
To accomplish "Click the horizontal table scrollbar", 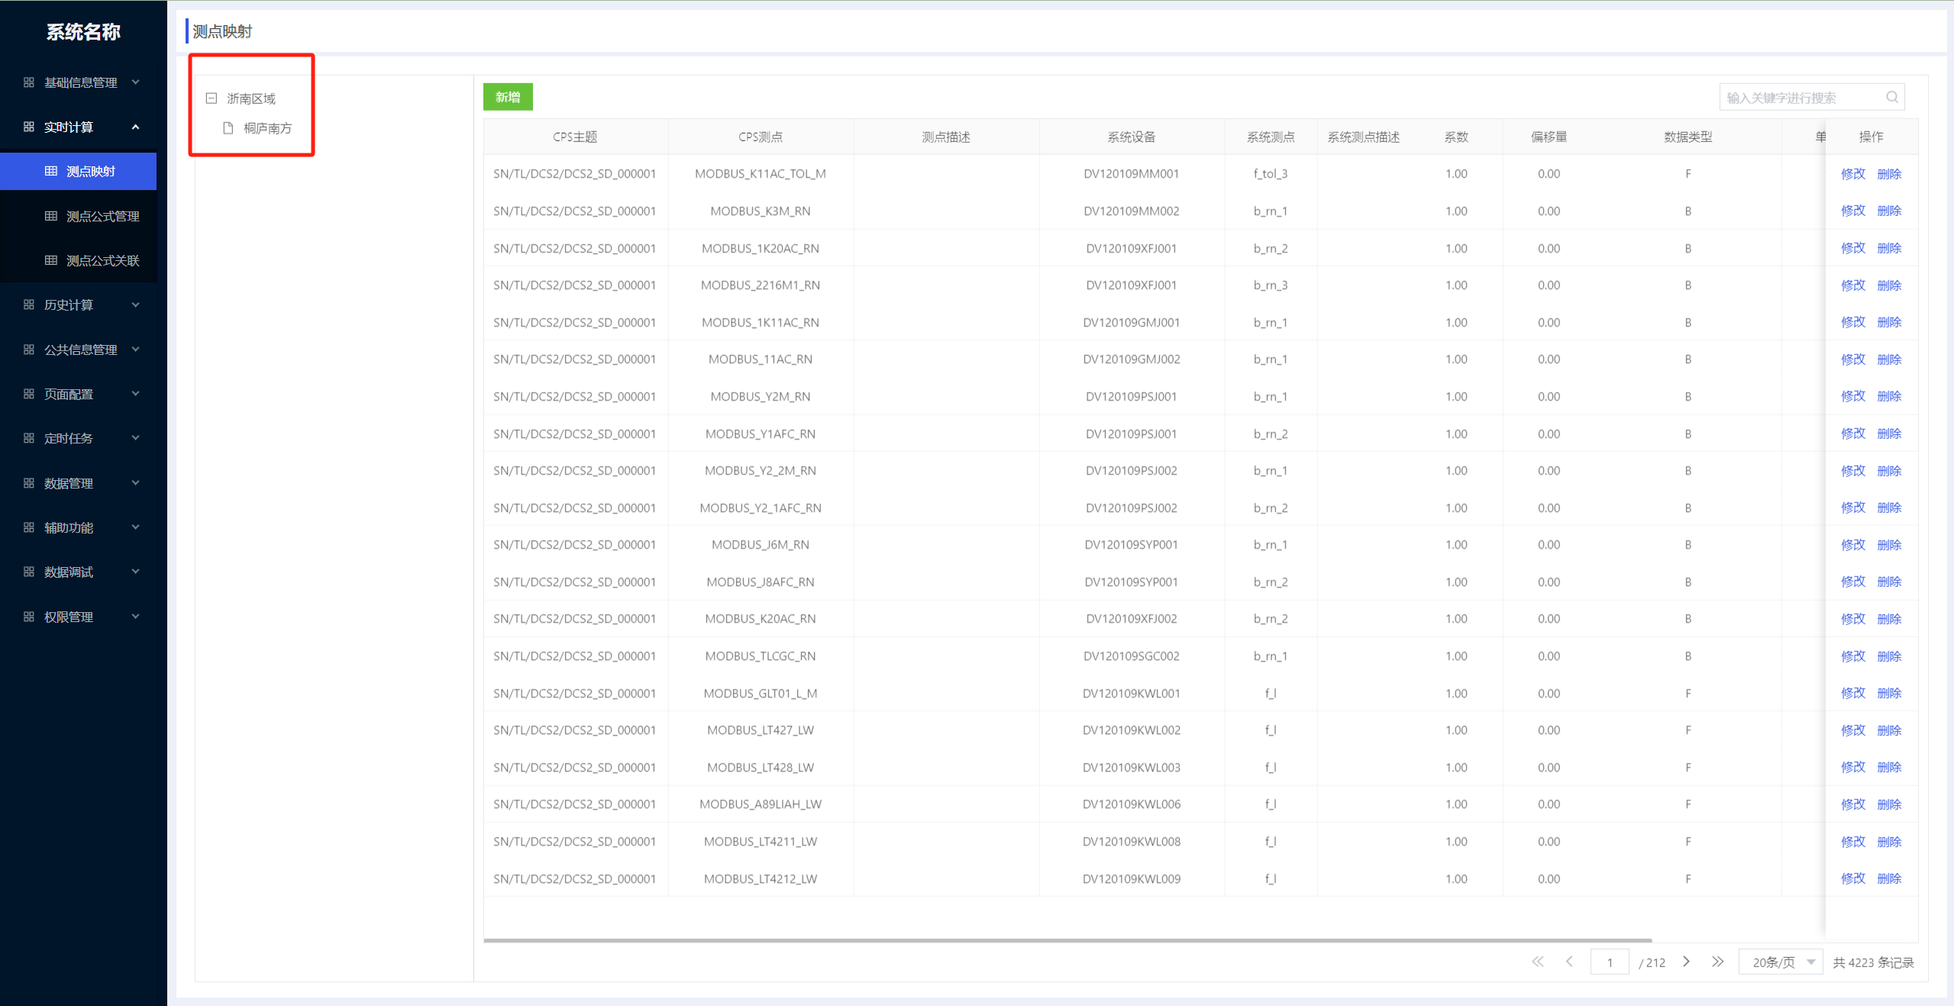I will click(1067, 940).
